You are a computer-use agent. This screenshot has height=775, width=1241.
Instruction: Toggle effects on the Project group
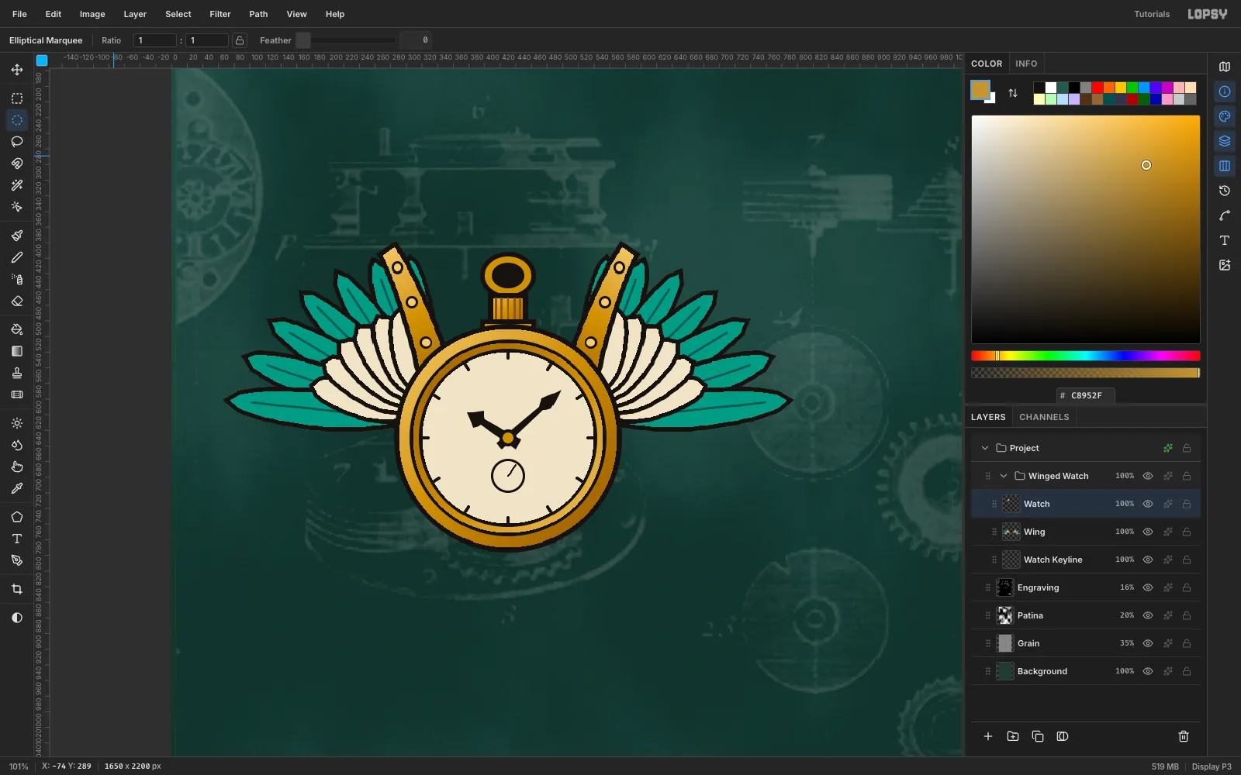(x=1168, y=448)
